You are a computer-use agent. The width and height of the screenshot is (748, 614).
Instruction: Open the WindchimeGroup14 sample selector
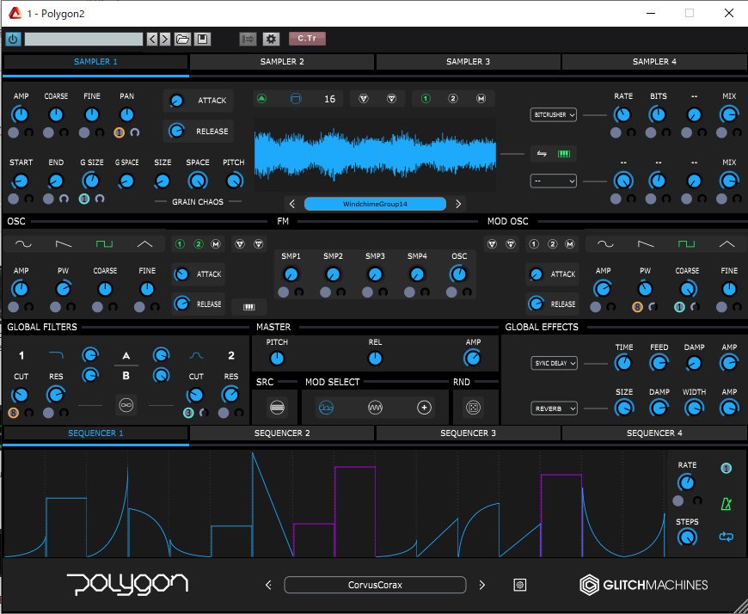[x=375, y=204]
